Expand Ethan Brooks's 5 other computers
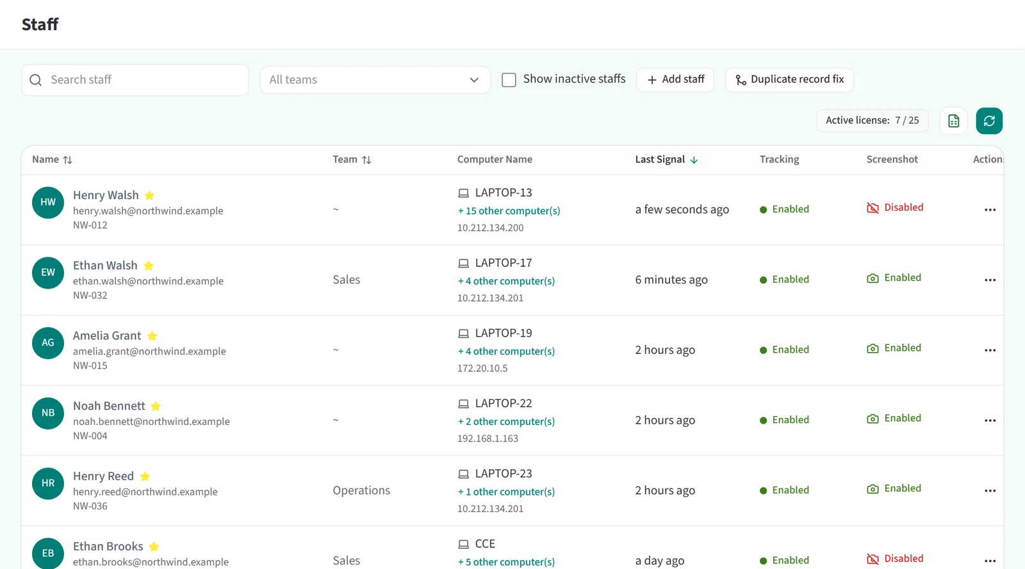The width and height of the screenshot is (1025, 569). 506,562
